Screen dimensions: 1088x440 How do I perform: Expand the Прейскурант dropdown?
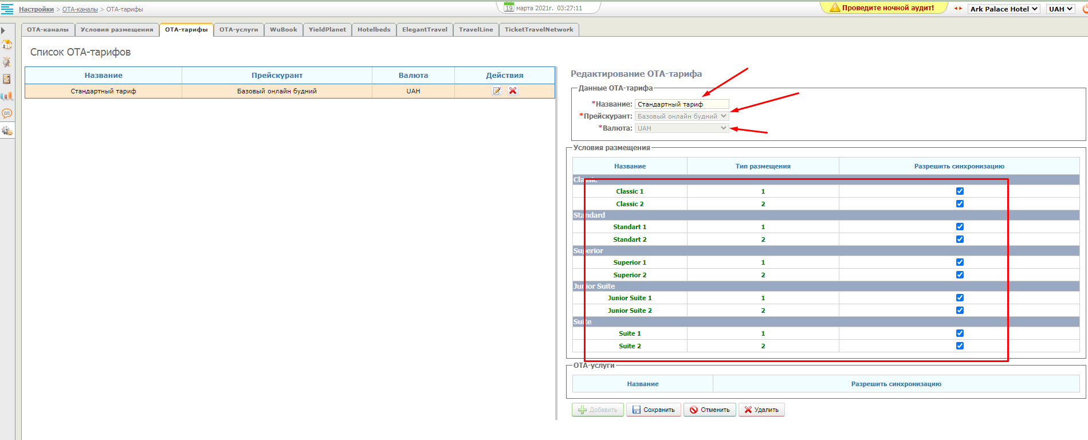coord(682,116)
